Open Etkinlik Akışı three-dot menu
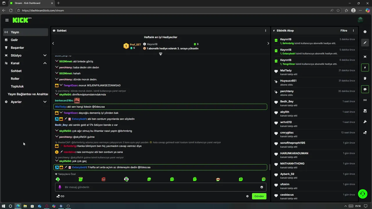The width and height of the screenshot is (372, 209). 353,30
